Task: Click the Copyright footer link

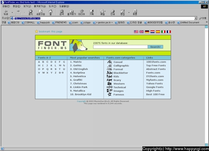Action: pyautogui.click(x=81, y=101)
